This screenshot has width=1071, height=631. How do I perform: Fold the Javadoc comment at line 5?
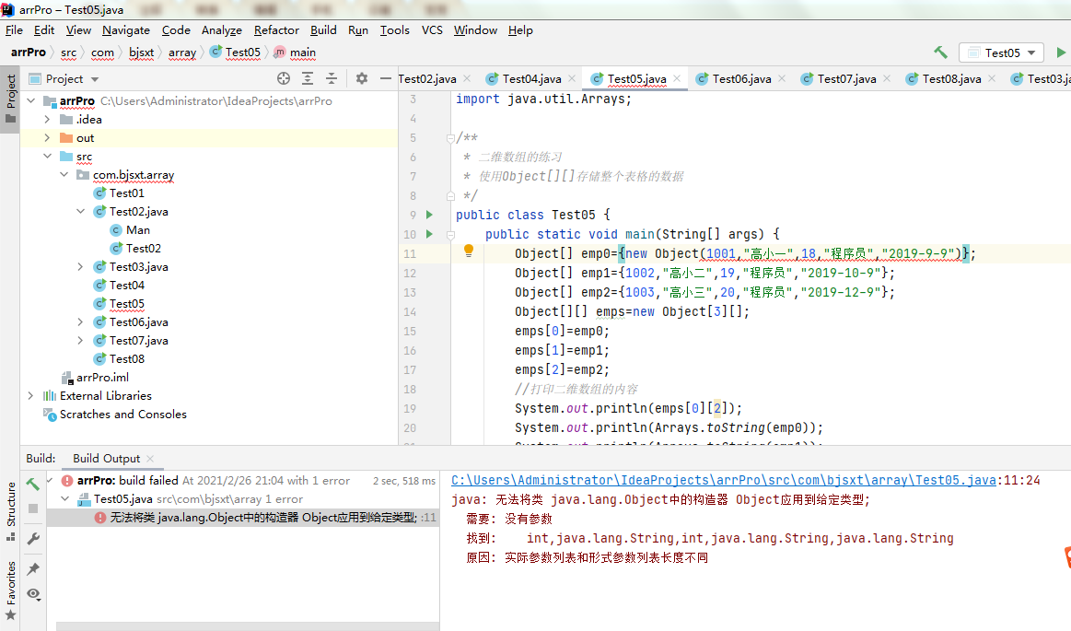tap(450, 138)
